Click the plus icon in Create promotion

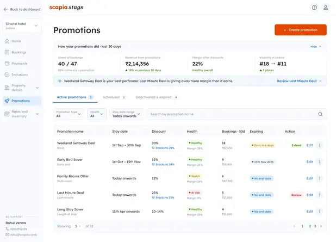pyautogui.click(x=285, y=30)
